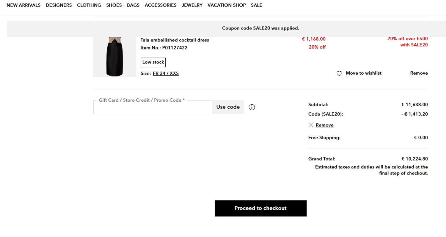Click the coupon applied notification message
Screen dimensions: 446x237
(x=260, y=28)
